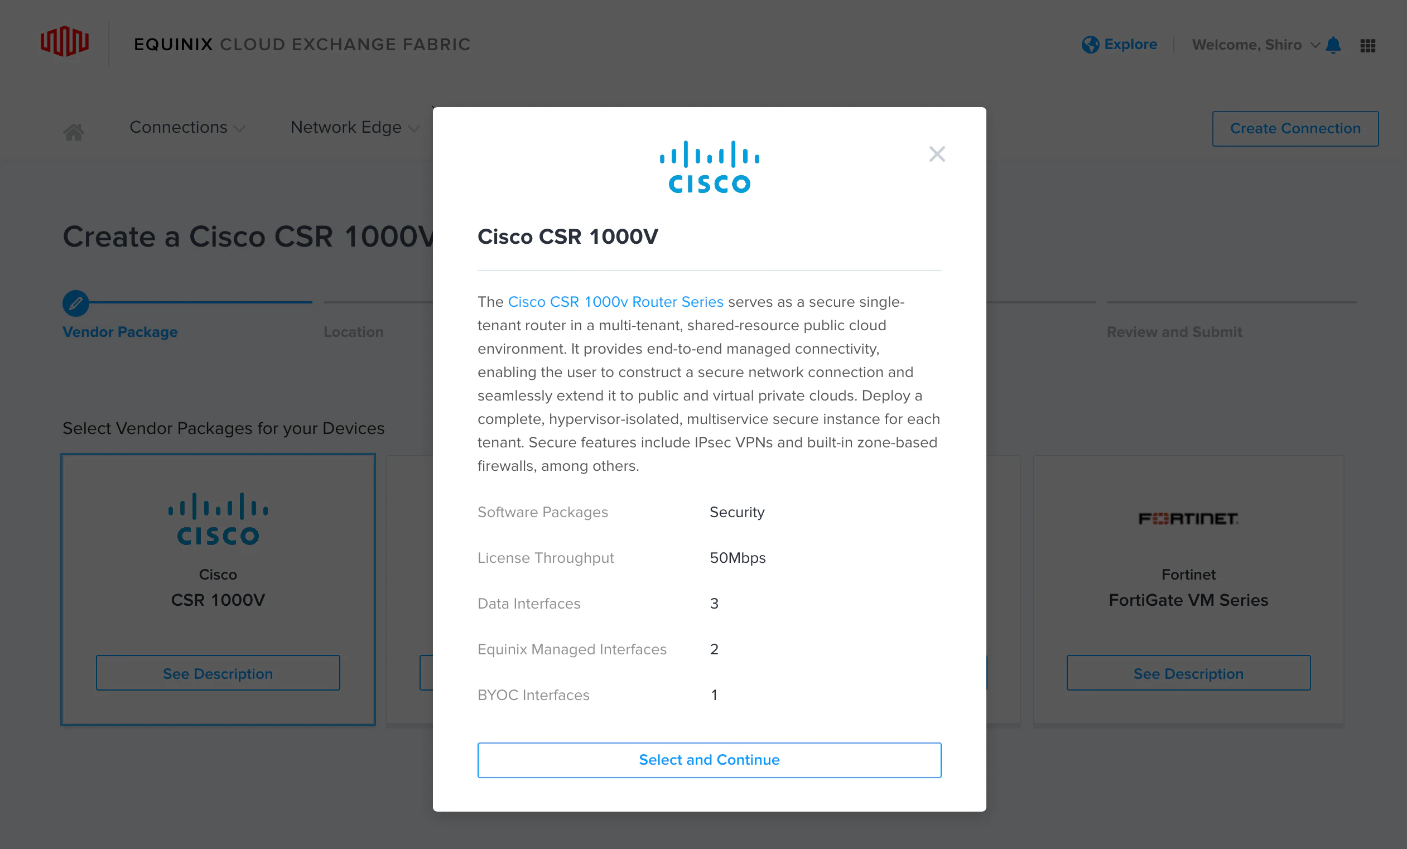
Task: Click the pencil icon above Vendor Package
Action: 75,304
